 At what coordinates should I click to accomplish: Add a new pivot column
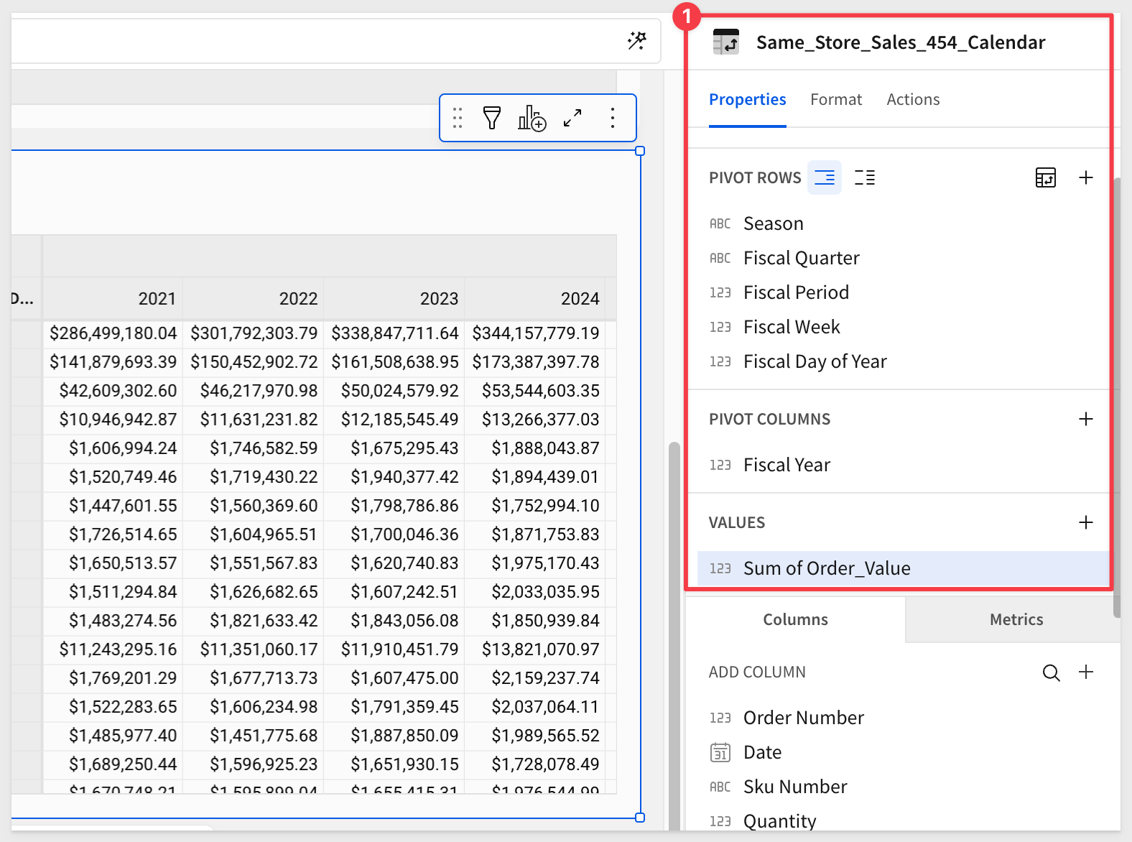(1086, 419)
